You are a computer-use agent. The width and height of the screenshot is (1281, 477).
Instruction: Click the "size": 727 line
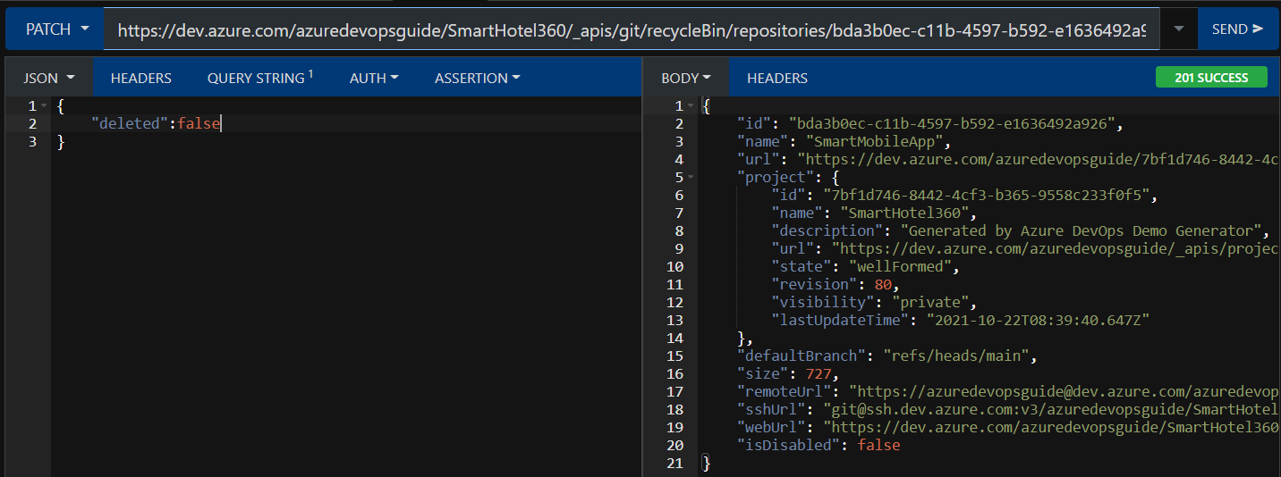tap(788, 373)
